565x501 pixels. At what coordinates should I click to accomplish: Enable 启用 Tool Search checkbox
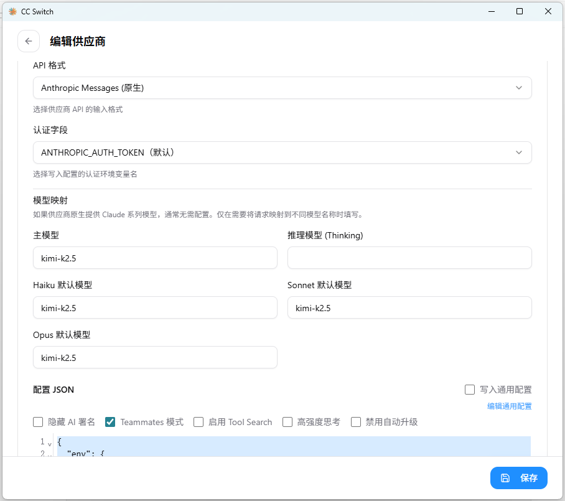click(x=198, y=422)
